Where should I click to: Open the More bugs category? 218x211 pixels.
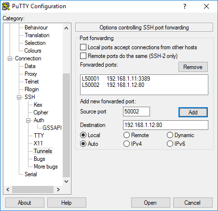click(46, 167)
